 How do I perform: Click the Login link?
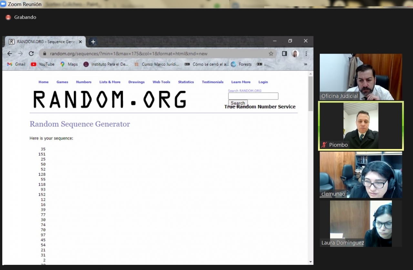[x=263, y=82]
